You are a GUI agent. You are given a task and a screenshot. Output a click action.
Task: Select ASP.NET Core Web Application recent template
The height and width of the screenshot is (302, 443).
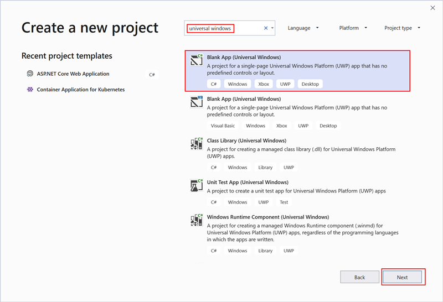(x=73, y=74)
